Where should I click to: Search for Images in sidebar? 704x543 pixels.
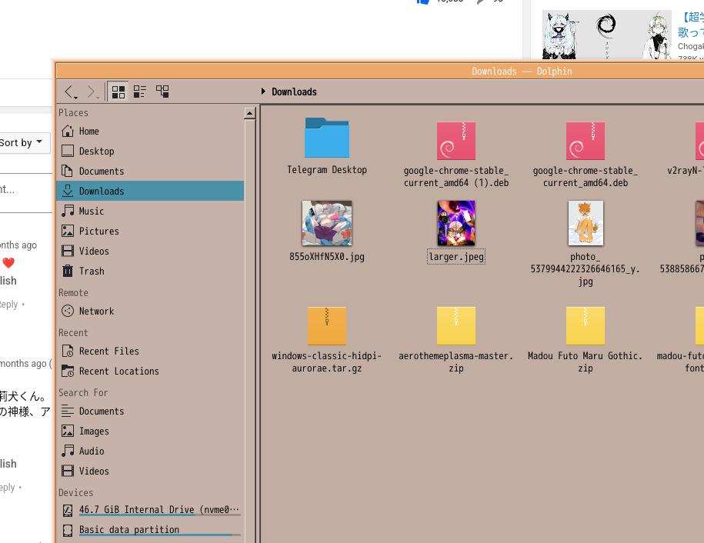(150, 431)
